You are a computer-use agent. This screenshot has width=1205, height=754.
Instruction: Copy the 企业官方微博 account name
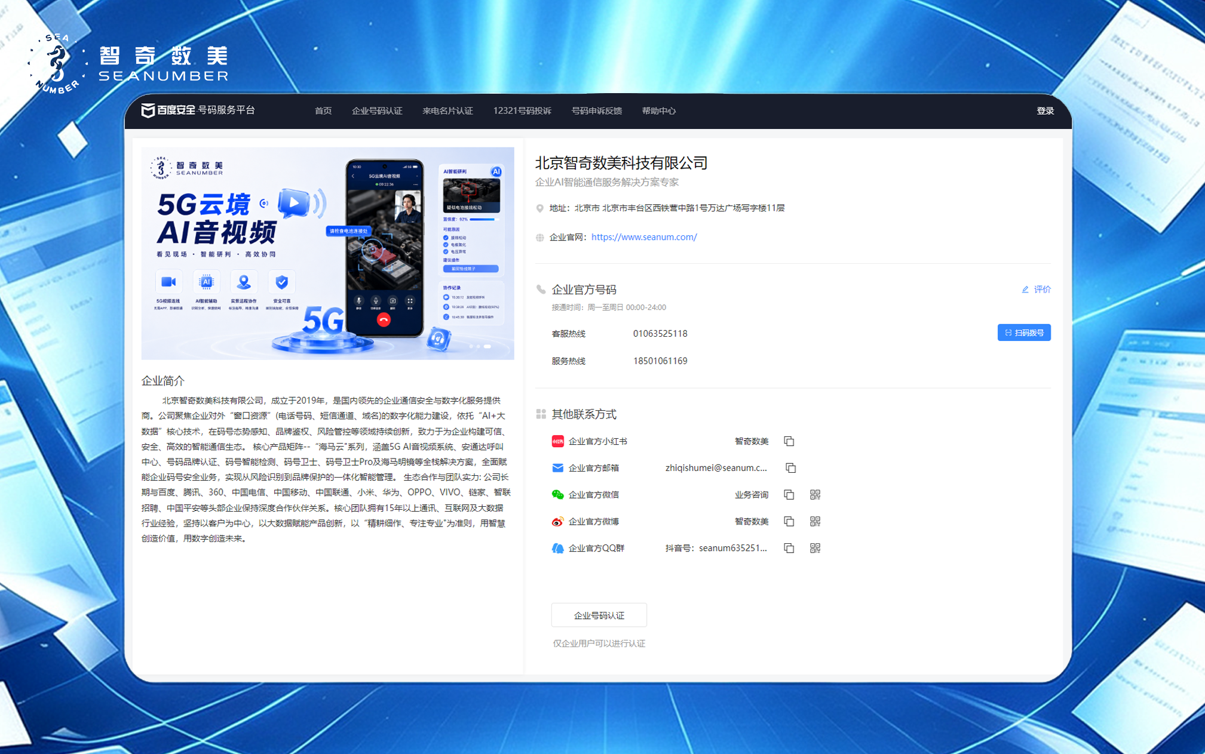(x=789, y=522)
